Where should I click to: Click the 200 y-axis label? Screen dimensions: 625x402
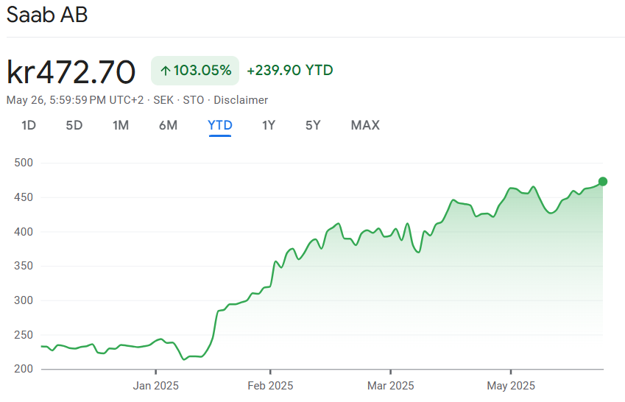click(x=24, y=369)
